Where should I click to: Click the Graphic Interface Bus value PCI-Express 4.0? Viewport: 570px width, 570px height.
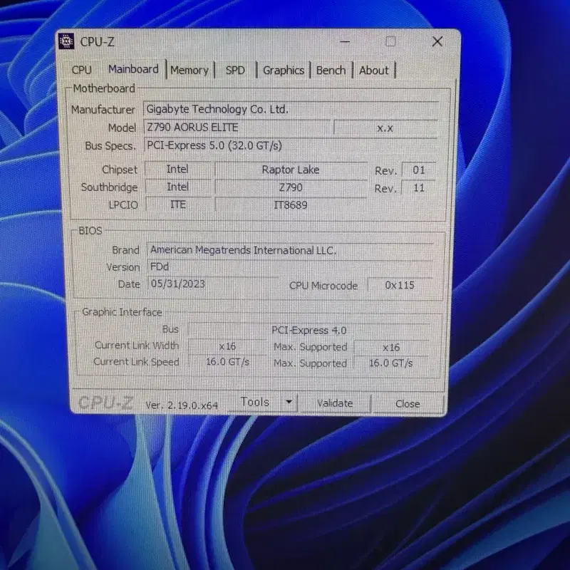point(309,331)
